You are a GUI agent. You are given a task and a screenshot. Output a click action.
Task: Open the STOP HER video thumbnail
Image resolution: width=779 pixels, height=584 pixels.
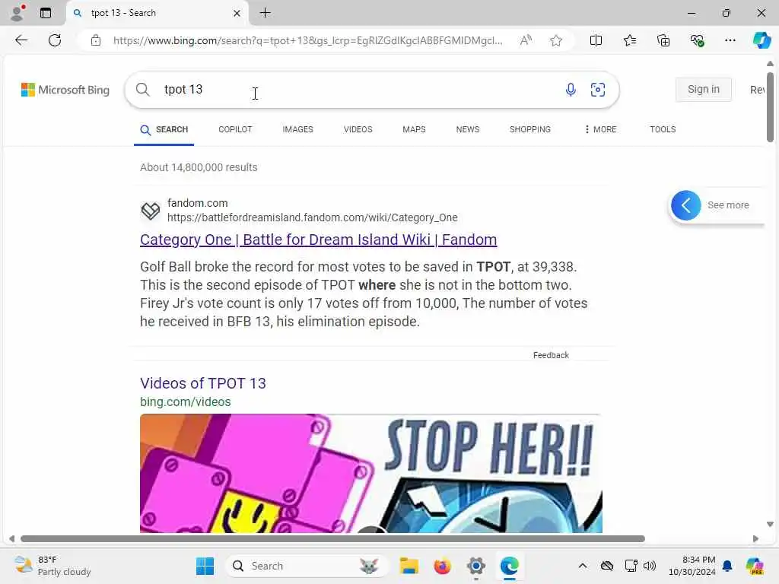point(371,473)
